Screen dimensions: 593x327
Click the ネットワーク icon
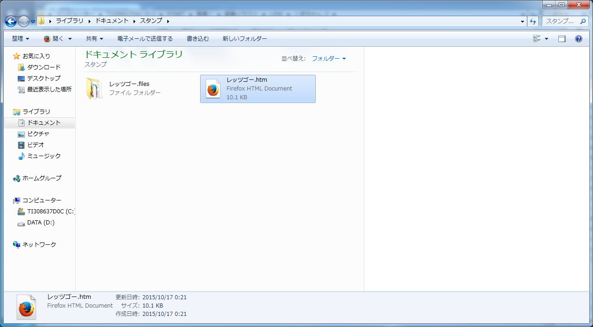17,244
